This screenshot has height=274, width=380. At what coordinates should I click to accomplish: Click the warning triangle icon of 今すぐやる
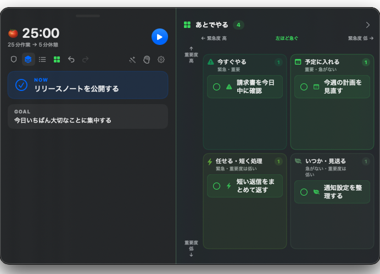click(211, 62)
